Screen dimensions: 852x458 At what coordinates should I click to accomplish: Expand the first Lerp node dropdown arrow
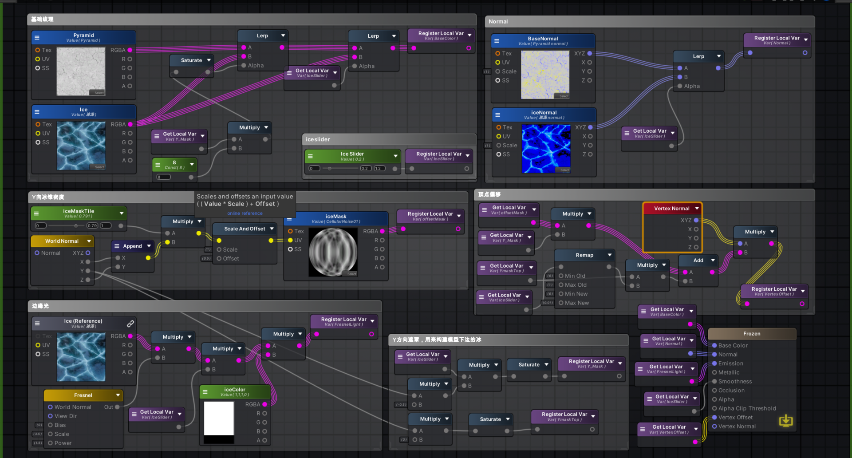283,36
